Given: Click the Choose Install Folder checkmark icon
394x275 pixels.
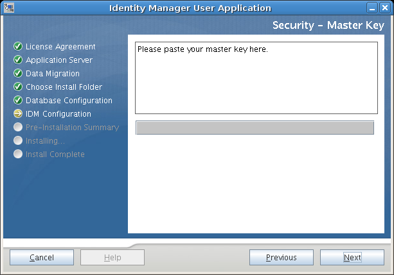Looking at the screenshot, I should [18, 87].
